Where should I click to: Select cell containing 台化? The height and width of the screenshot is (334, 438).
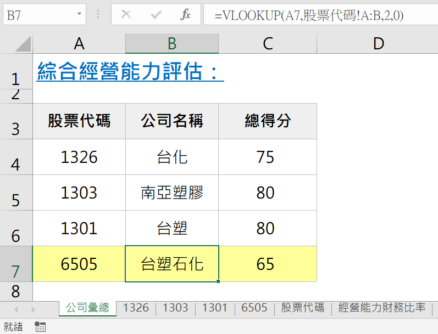click(x=172, y=157)
